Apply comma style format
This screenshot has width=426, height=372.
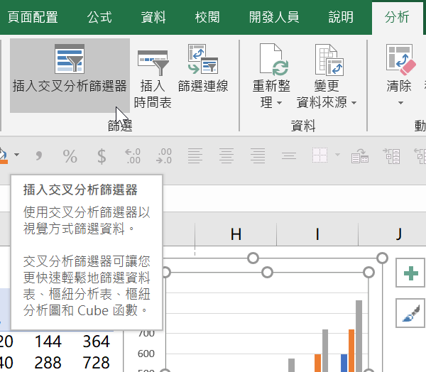pos(39,155)
